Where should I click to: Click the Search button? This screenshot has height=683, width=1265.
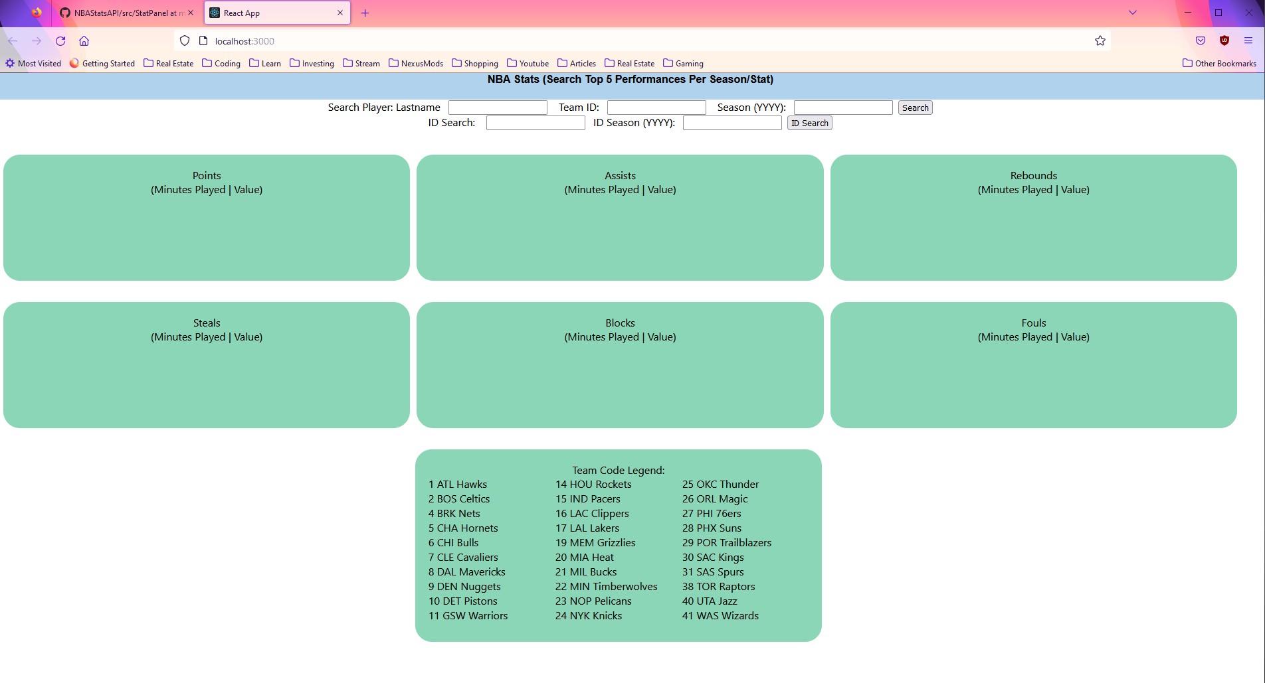pyautogui.click(x=915, y=107)
